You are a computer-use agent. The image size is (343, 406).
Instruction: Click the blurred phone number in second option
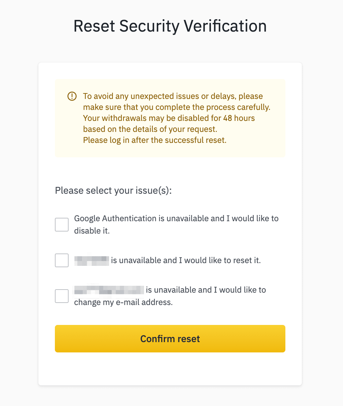click(x=92, y=260)
